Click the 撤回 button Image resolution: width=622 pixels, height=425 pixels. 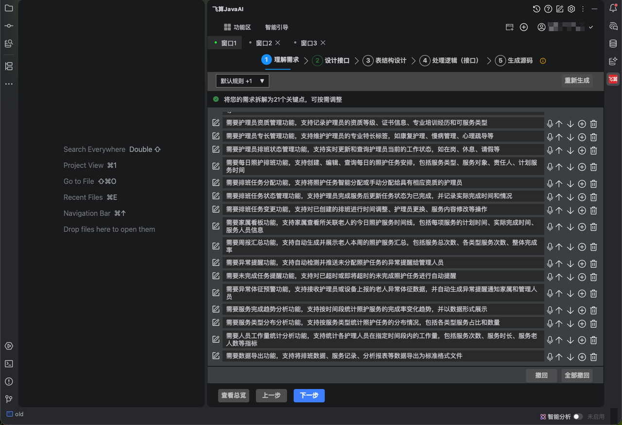click(x=541, y=375)
